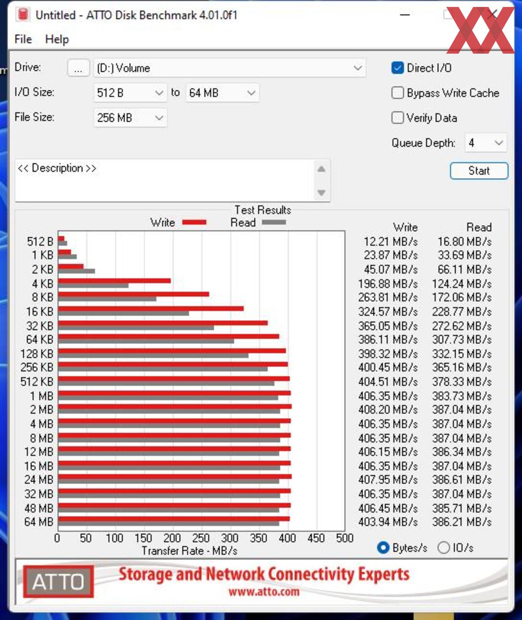Click the 48 MB row label
This screenshot has width=522, height=620.
point(39,508)
